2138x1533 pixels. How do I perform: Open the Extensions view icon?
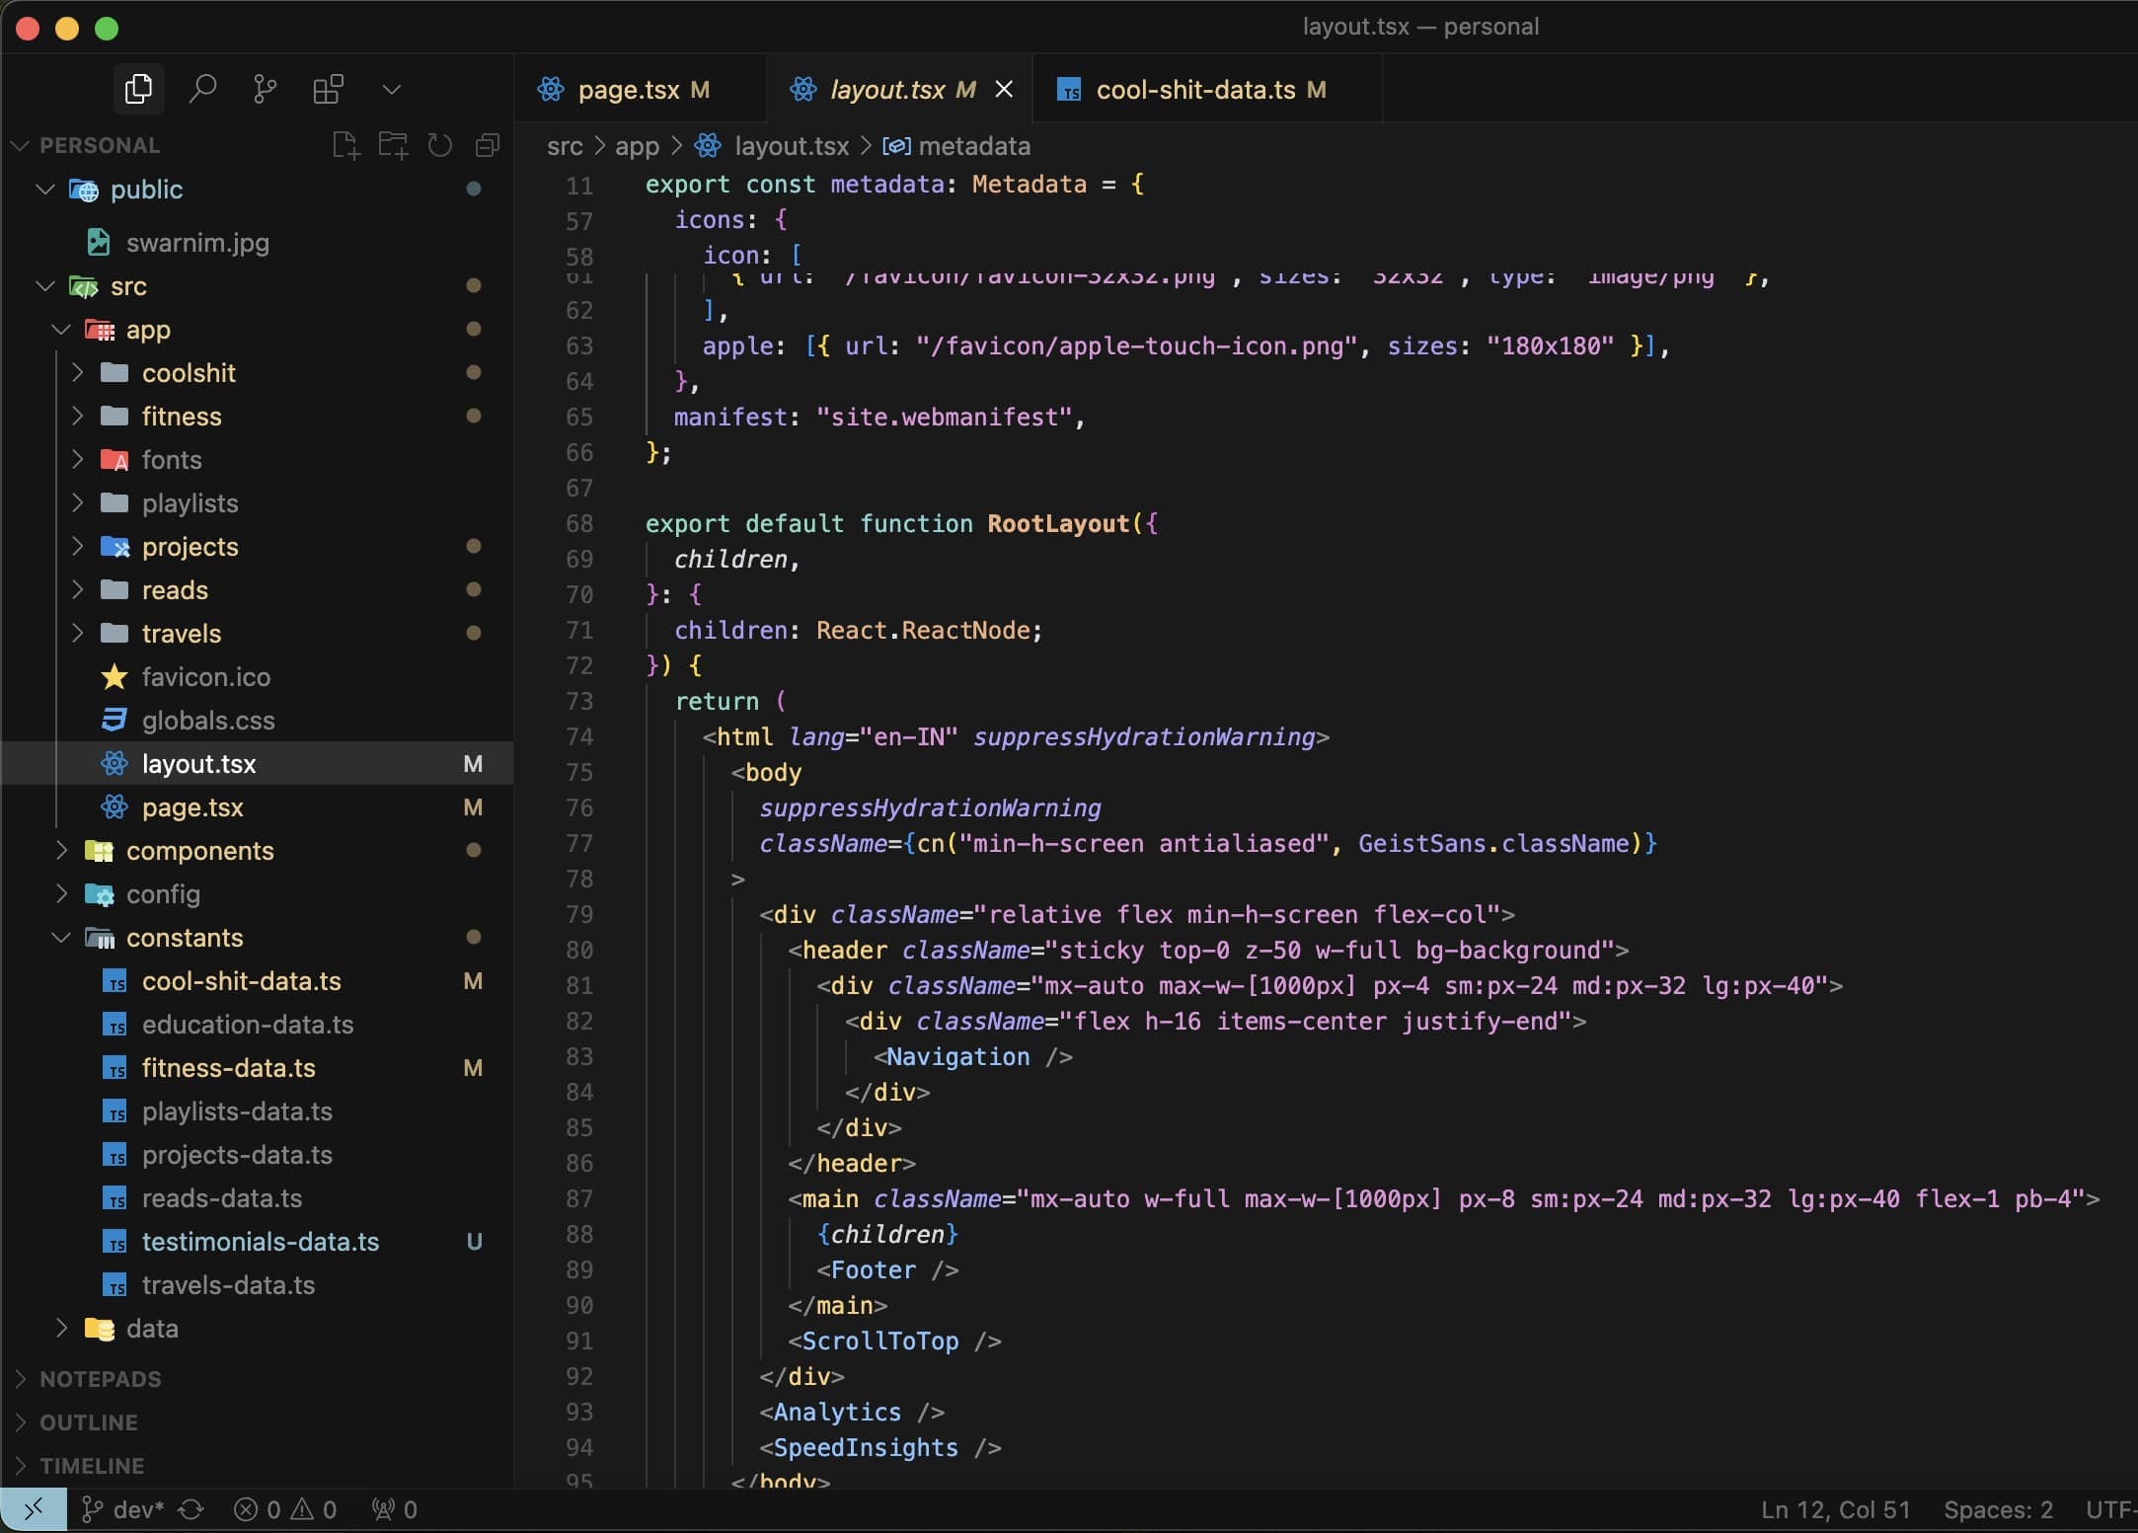point(329,90)
